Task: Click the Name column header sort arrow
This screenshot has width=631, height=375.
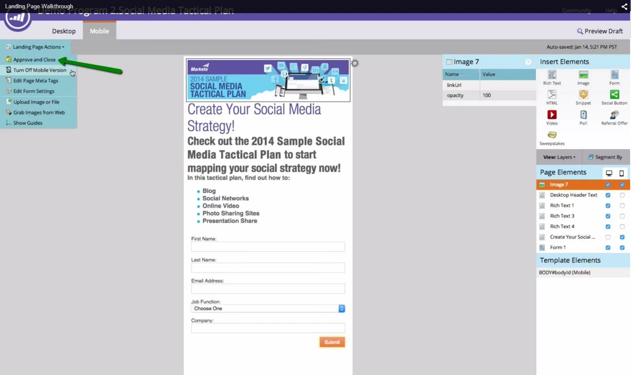Action: [x=461, y=75]
